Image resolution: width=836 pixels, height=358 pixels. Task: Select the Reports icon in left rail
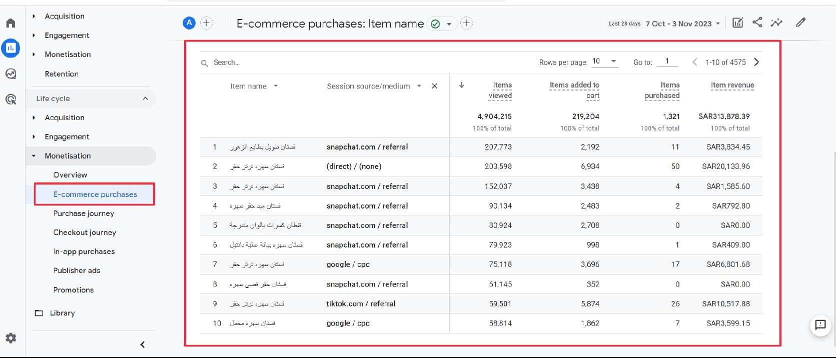point(11,48)
